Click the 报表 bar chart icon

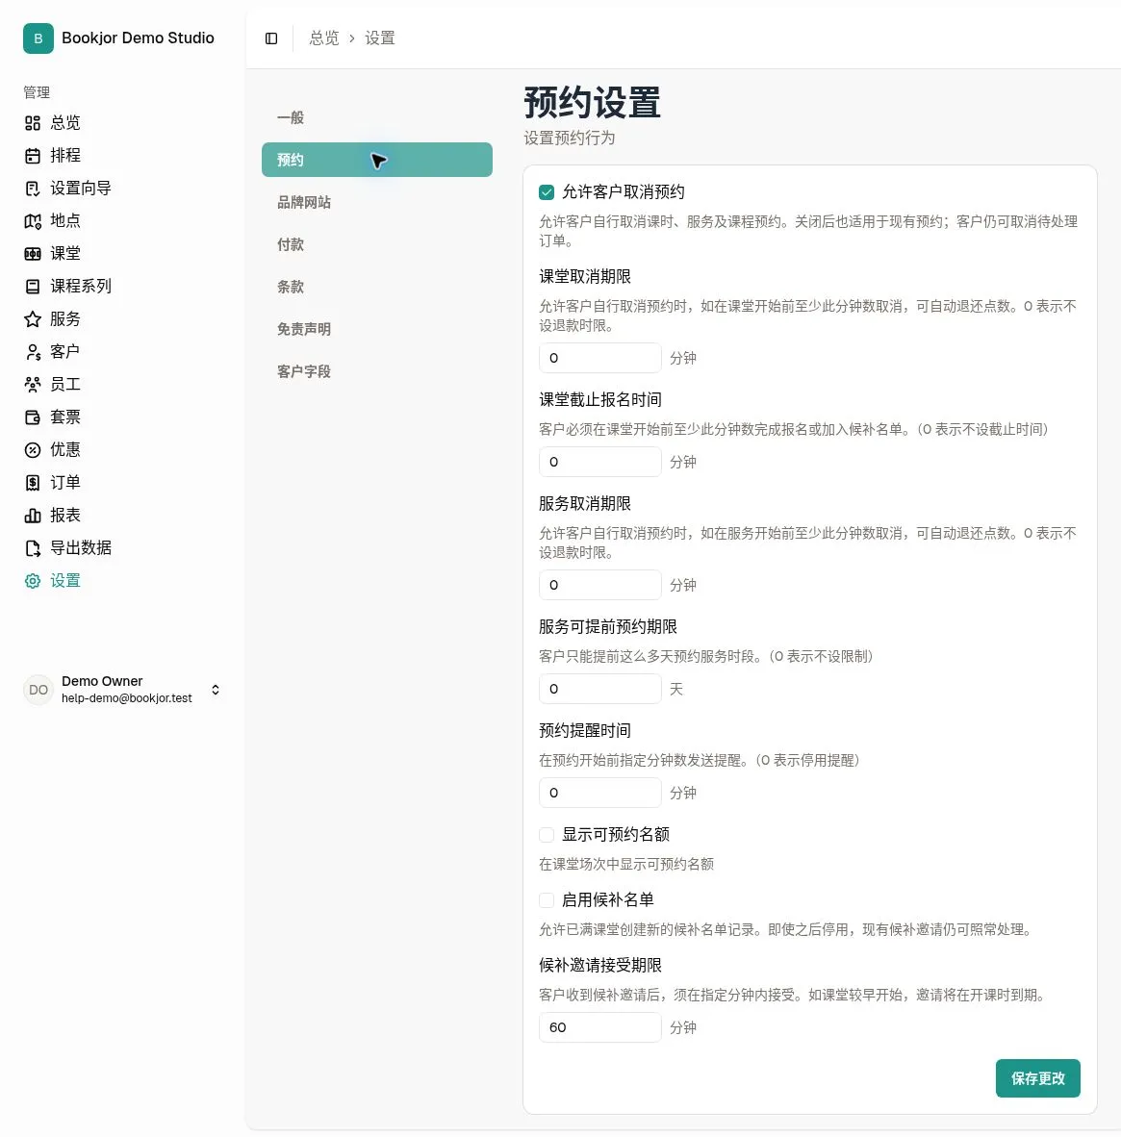(x=33, y=516)
